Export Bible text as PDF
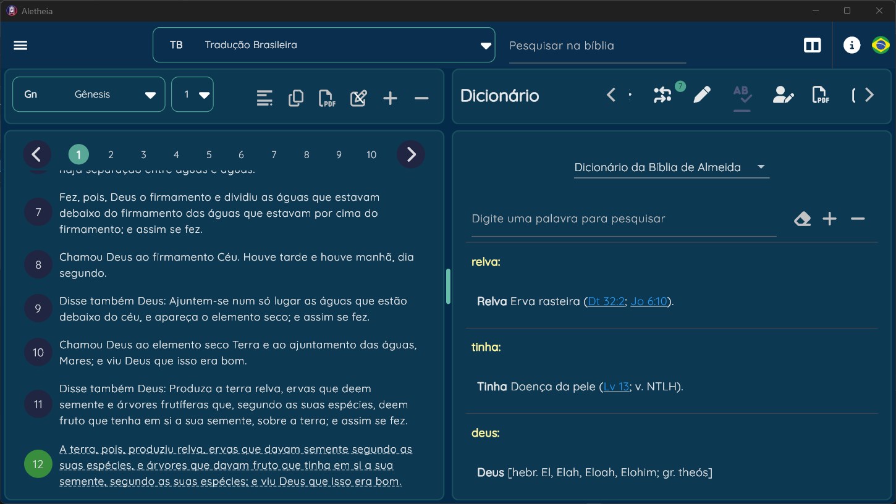This screenshot has width=896, height=504. point(327,98)
